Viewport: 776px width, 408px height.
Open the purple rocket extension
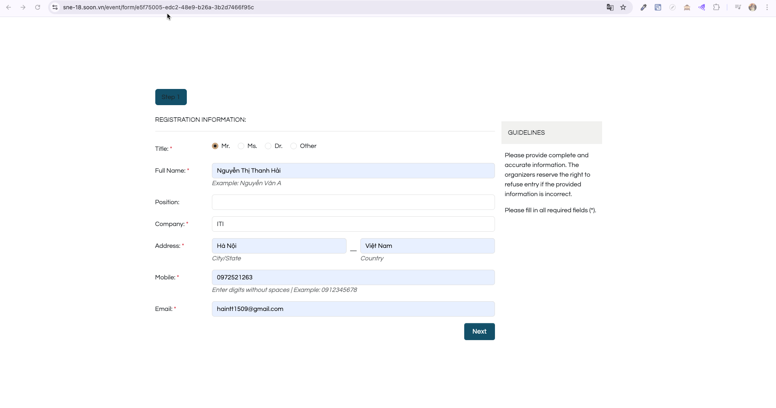click(x=702, y=7)
